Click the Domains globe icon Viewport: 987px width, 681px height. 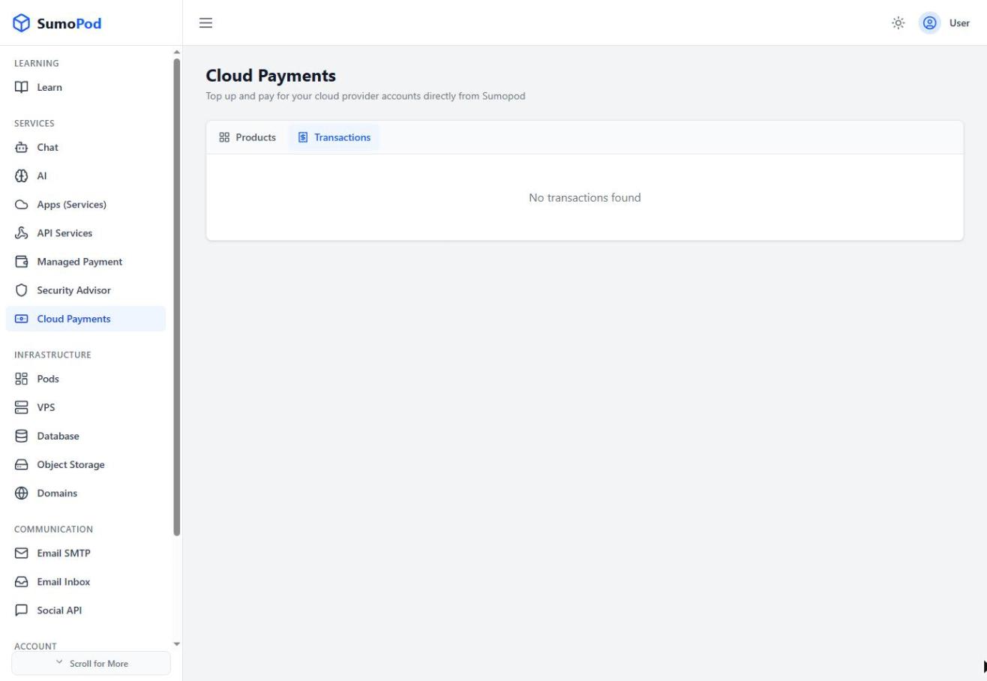pyautogui.click(x=22, y=493)
